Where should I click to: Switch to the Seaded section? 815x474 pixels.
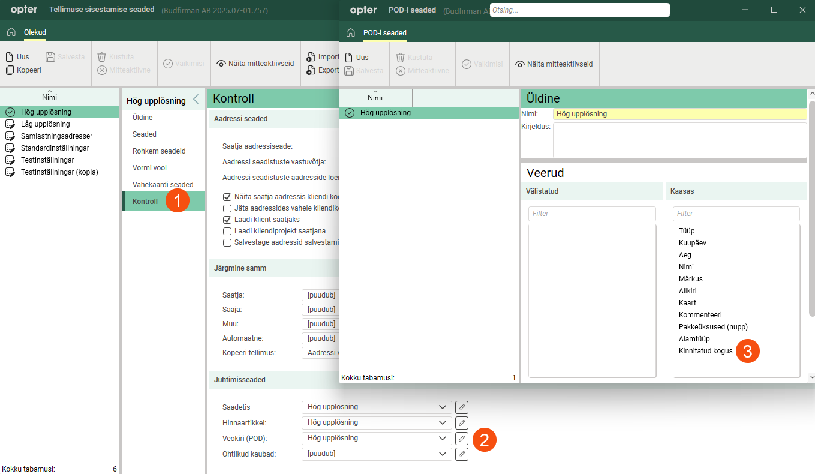(x=145, y=134)
